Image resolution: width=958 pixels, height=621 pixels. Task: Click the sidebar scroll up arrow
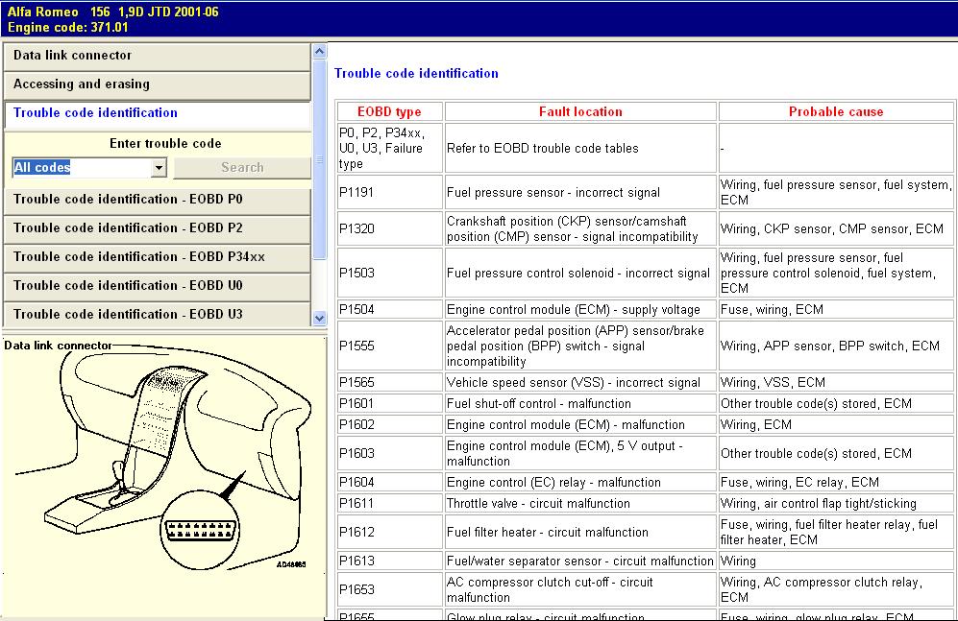point(320,51)
